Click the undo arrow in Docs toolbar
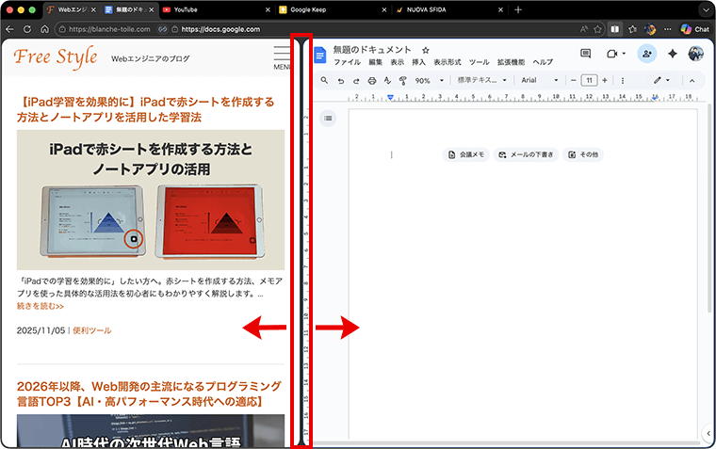Viewport: 716px width, 449px height. [341, 81]
